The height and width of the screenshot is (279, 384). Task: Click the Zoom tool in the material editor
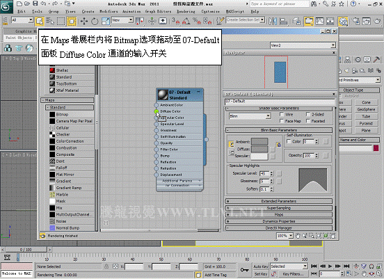tap(305, 236)
